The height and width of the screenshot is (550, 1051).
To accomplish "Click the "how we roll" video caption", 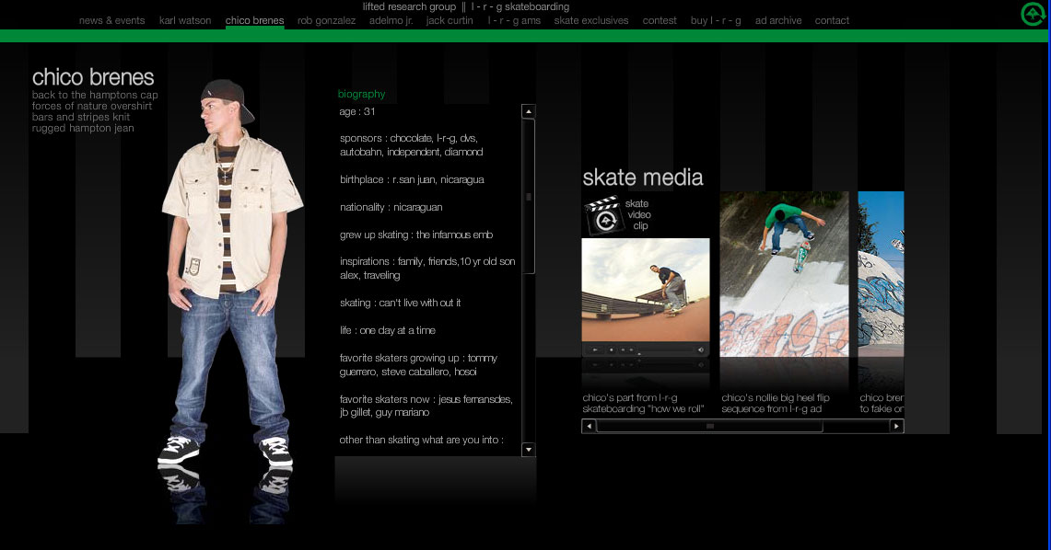I will (x=643, y=404).
